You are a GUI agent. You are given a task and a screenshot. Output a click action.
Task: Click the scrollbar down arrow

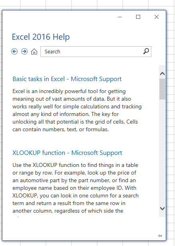pos(162,208)
